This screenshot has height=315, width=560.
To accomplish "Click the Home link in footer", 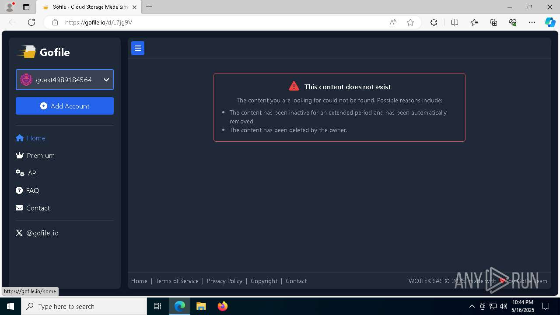I will click(x=139, y=281).
